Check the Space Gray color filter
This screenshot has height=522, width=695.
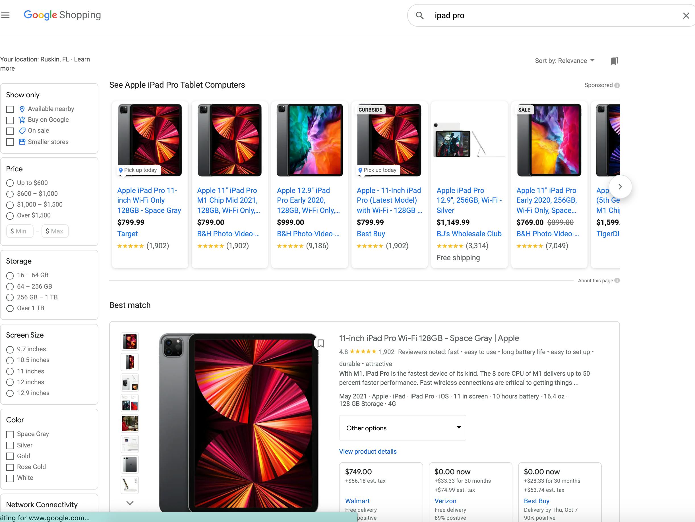click(10, 434)
